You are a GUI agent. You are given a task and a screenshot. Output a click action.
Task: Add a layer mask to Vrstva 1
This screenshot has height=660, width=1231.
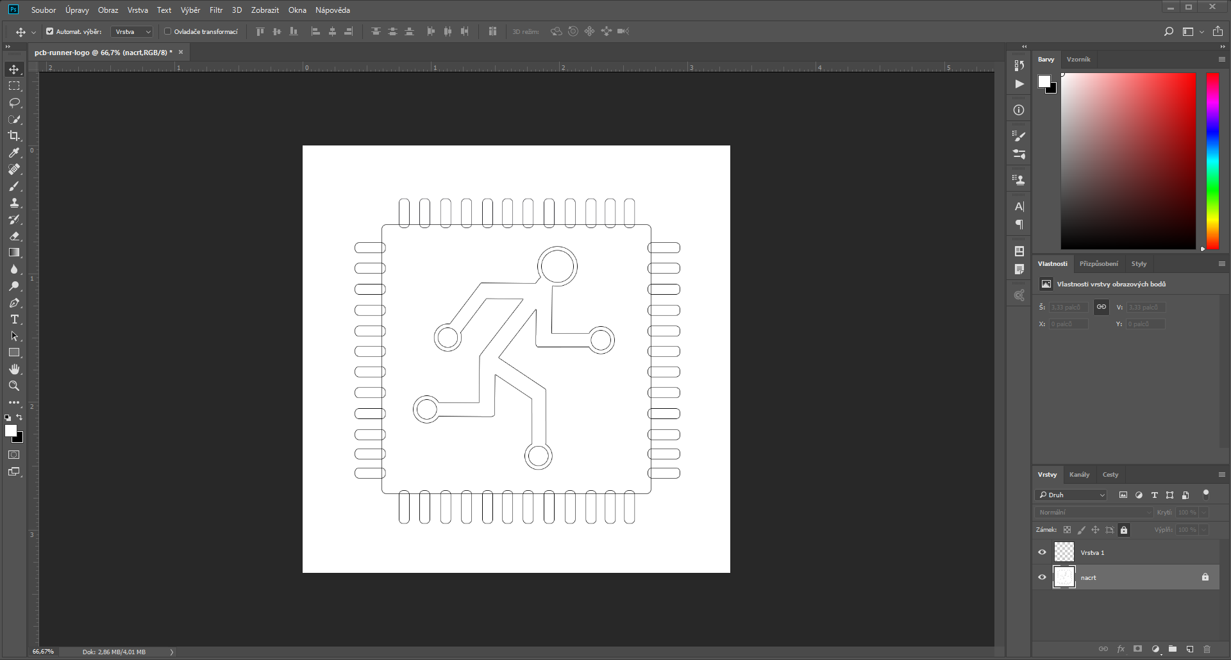1137,649
